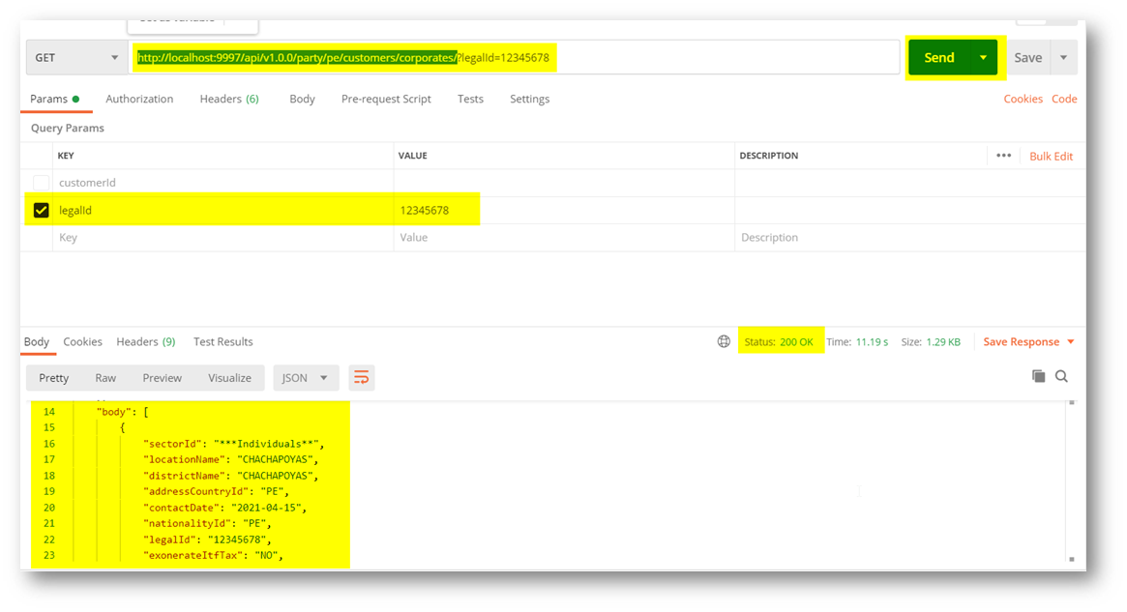Click the wrap lines icon in response toolbar
Screen dimensions: 1127x612
click(x=361, y=378)
